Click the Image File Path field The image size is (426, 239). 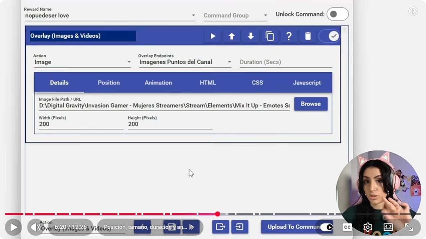[x=164, y=106]
